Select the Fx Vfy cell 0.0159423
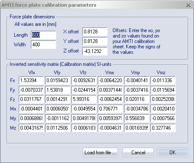 point(58,80)
